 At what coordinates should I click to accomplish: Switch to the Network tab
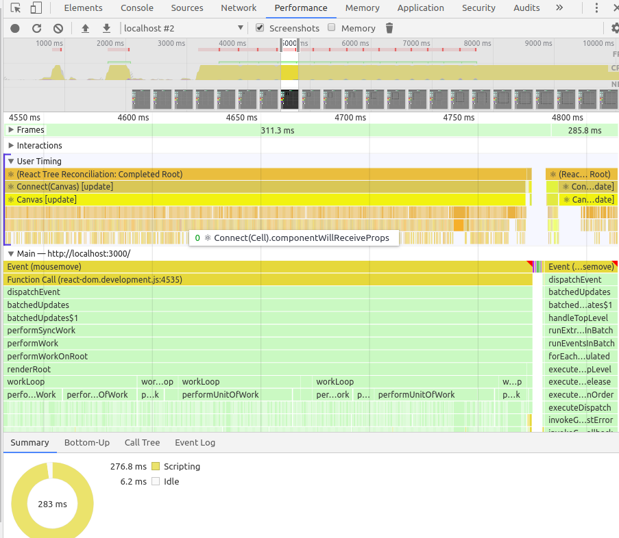(239, 8)
